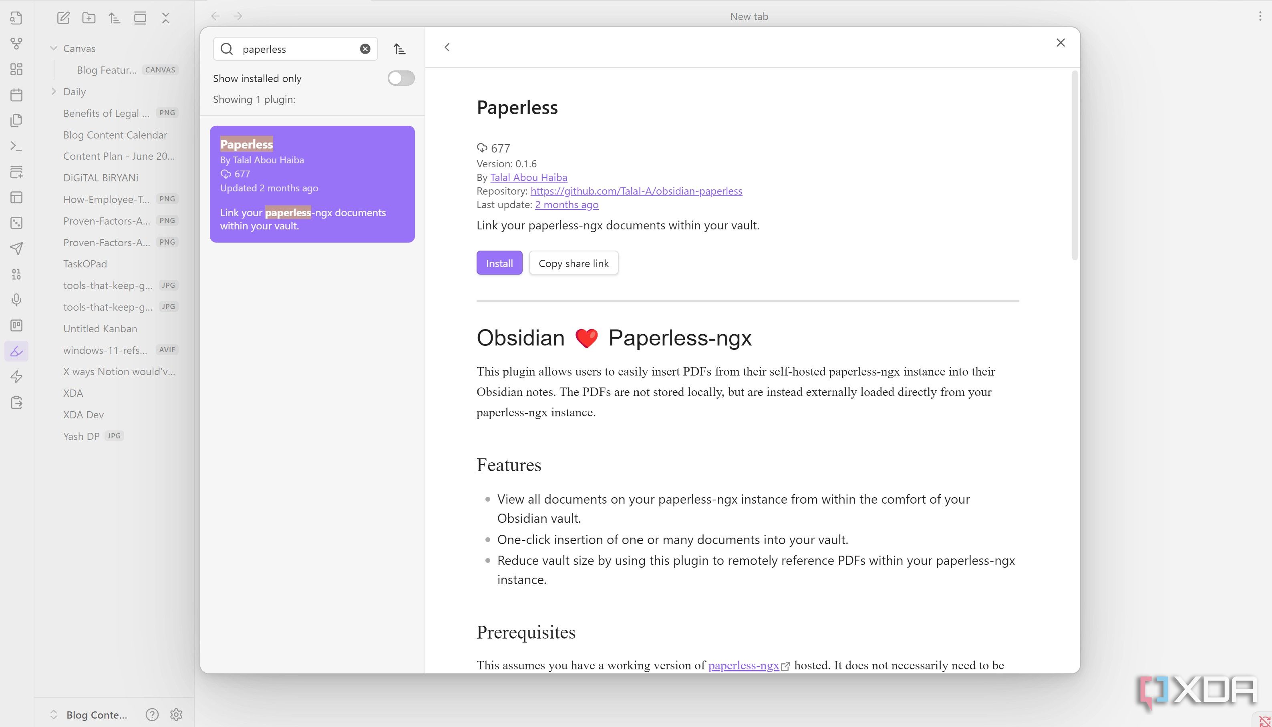The image size is (1272, 727).
Task: Open the three-dot more options menu
Action: pos(1260,16)
